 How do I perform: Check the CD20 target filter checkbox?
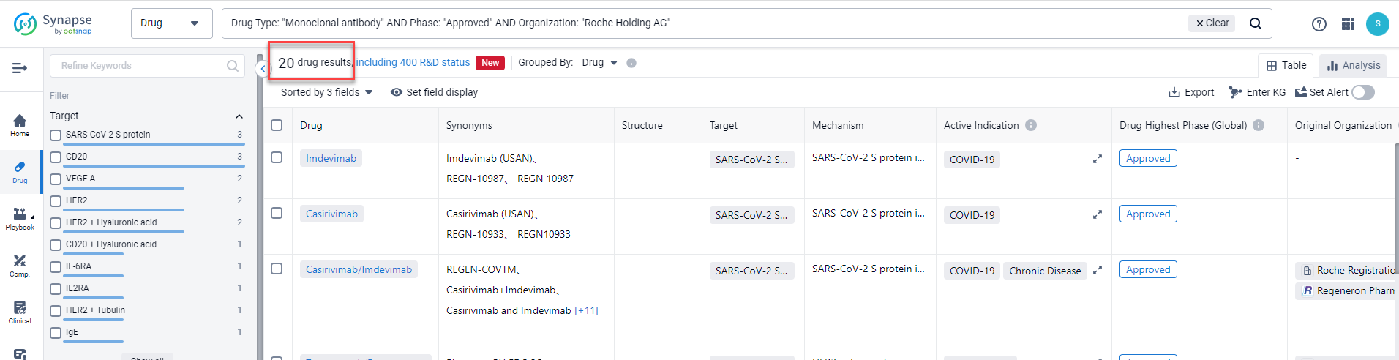point(56,157)
